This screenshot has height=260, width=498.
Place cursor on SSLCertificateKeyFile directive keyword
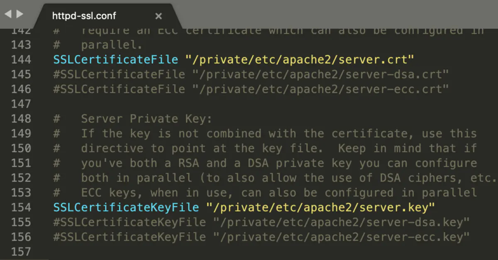click(x=126, y=207)
